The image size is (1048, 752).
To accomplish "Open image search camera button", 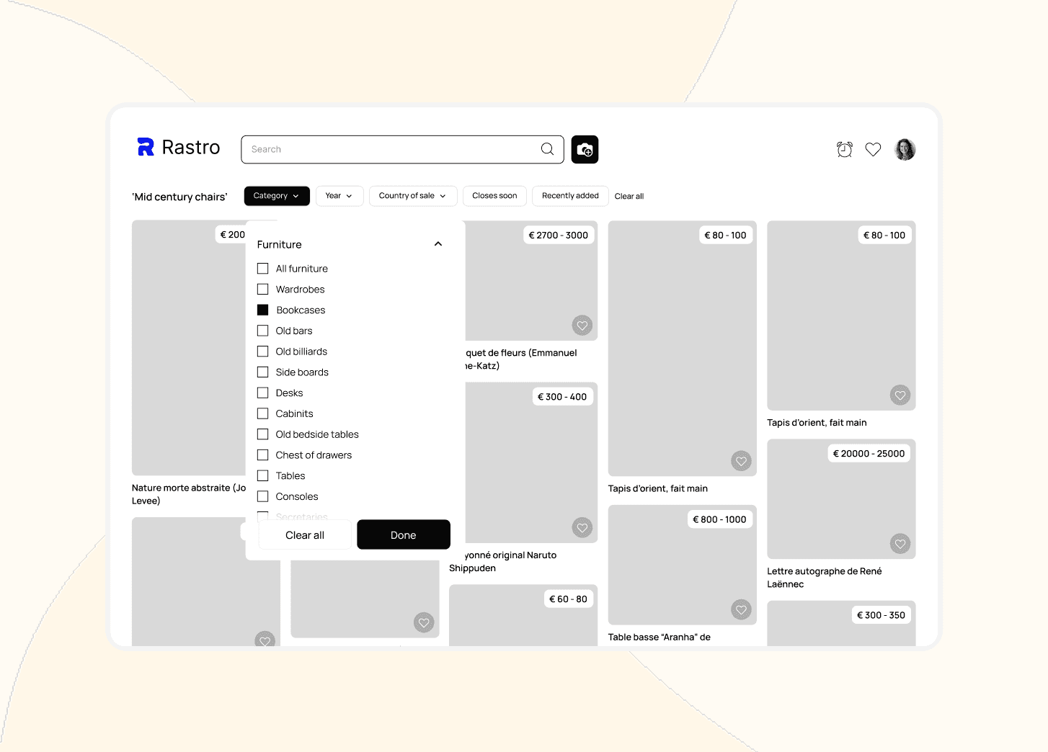I will pos(585,149).
